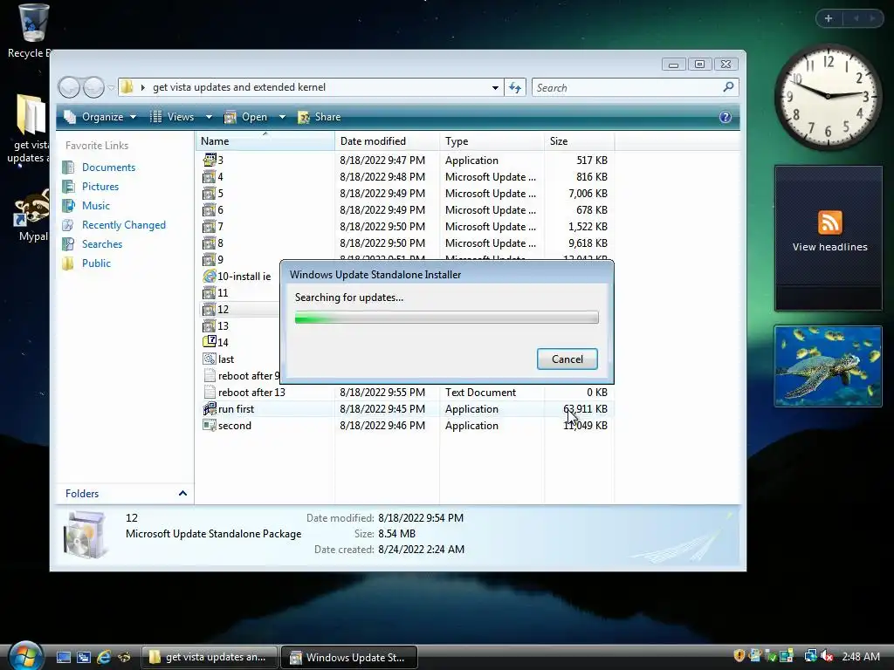The height and width of the screenshot is (670, 894).
Task: Click Show Desktop quick launch icon
Action: (63, 657)
